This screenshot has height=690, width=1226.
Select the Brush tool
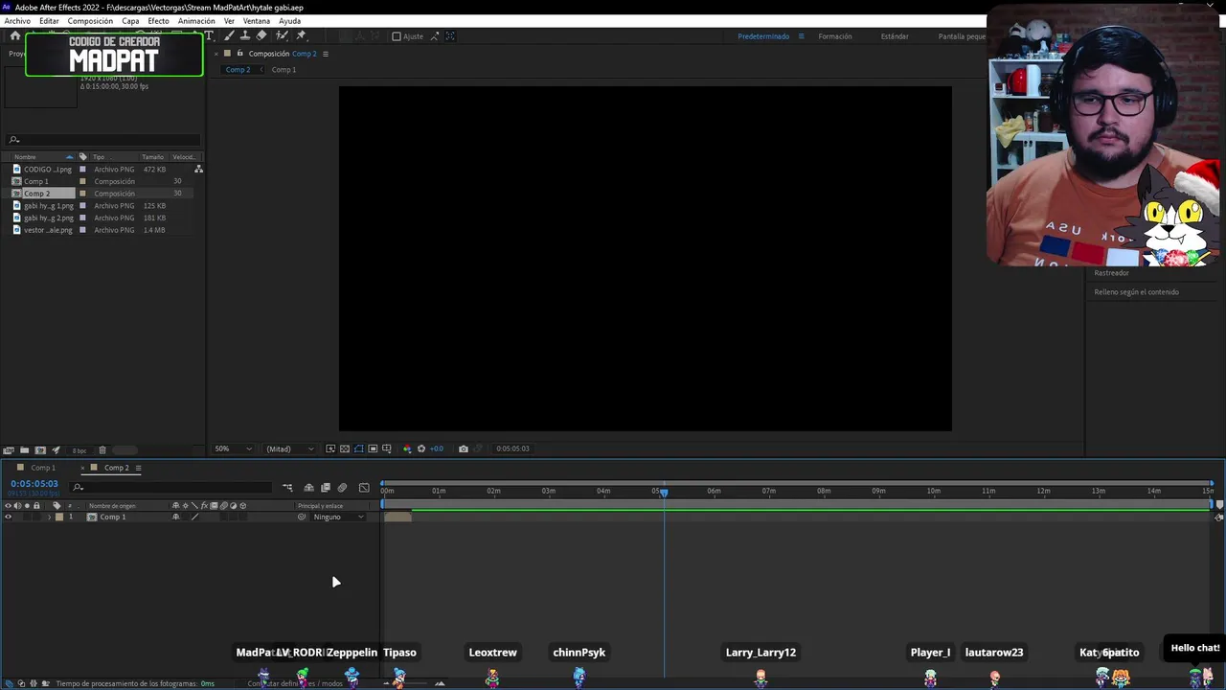click(229, 35)
